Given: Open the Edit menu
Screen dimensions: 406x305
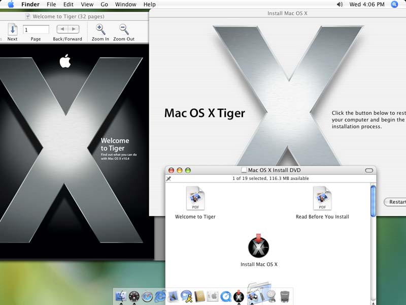Looking at the screenshot, I should point(69,5).
